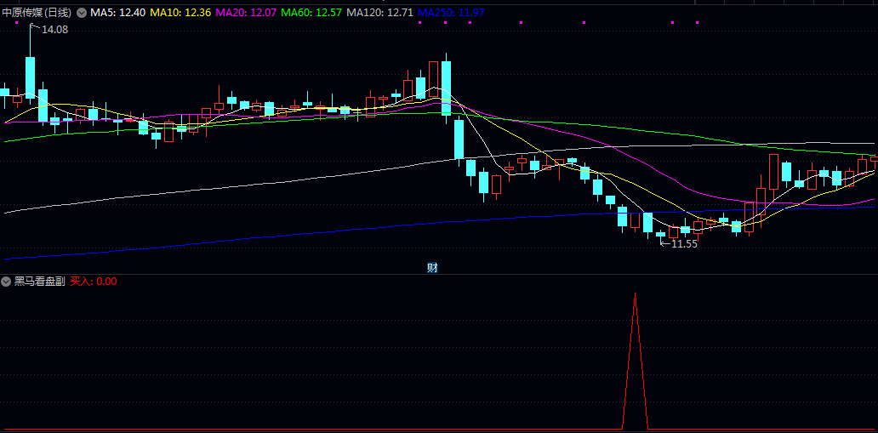Select the MA10: 12.36 indicator label
The image size is (878, 433).
click(x=181, y=13)
